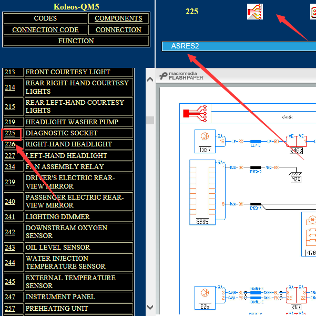Open code 214 Rear Right-Hand Courtesy Lights

click(x=10, y=87)
